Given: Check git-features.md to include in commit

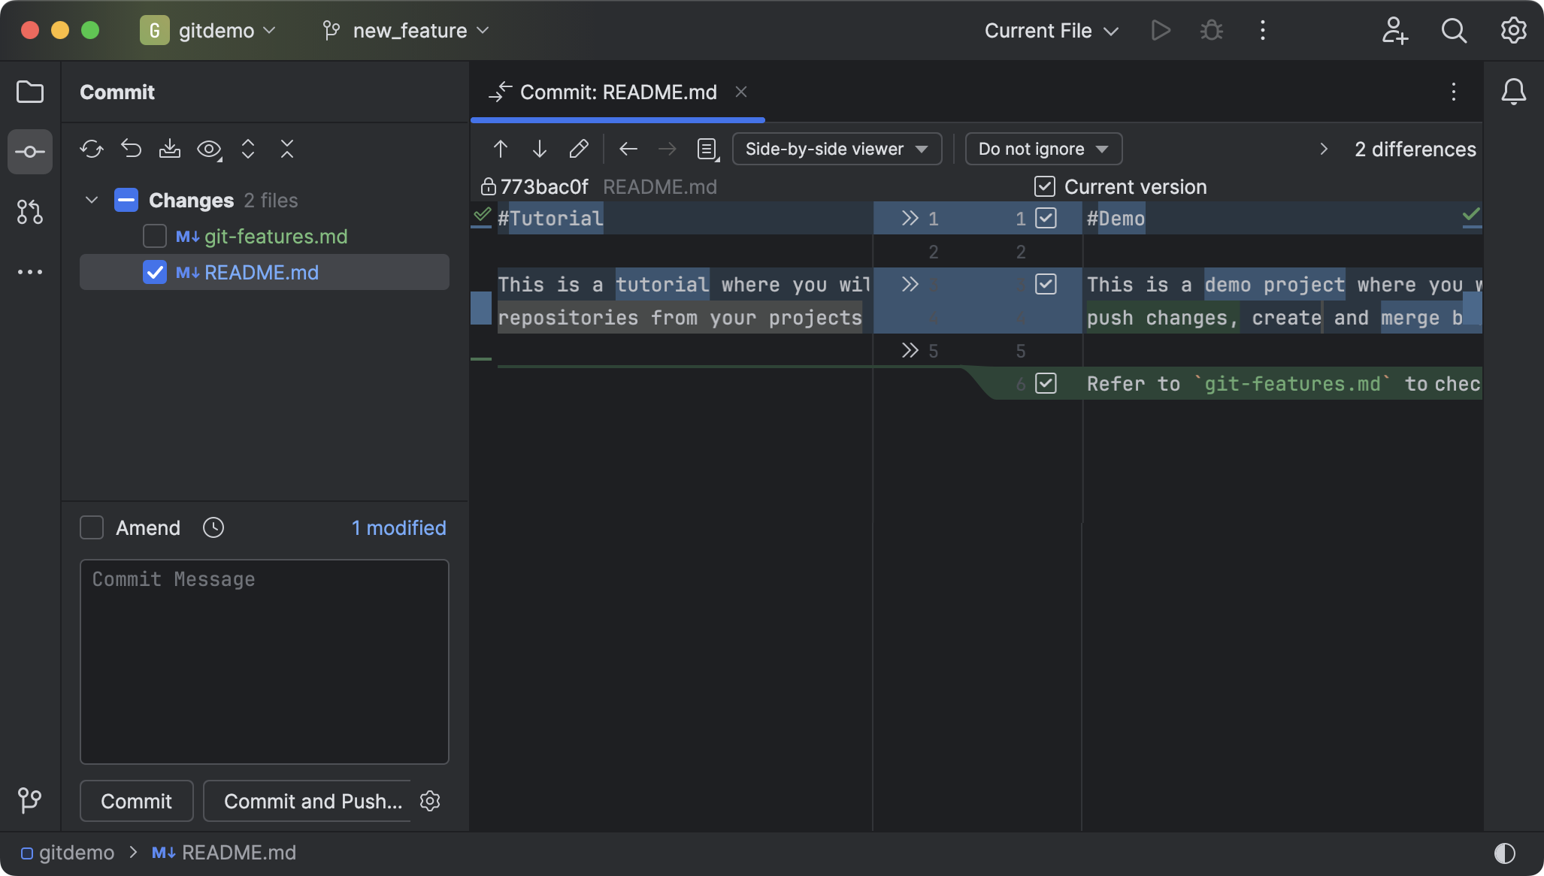Looking at the screenshot, I should (154, 236).
